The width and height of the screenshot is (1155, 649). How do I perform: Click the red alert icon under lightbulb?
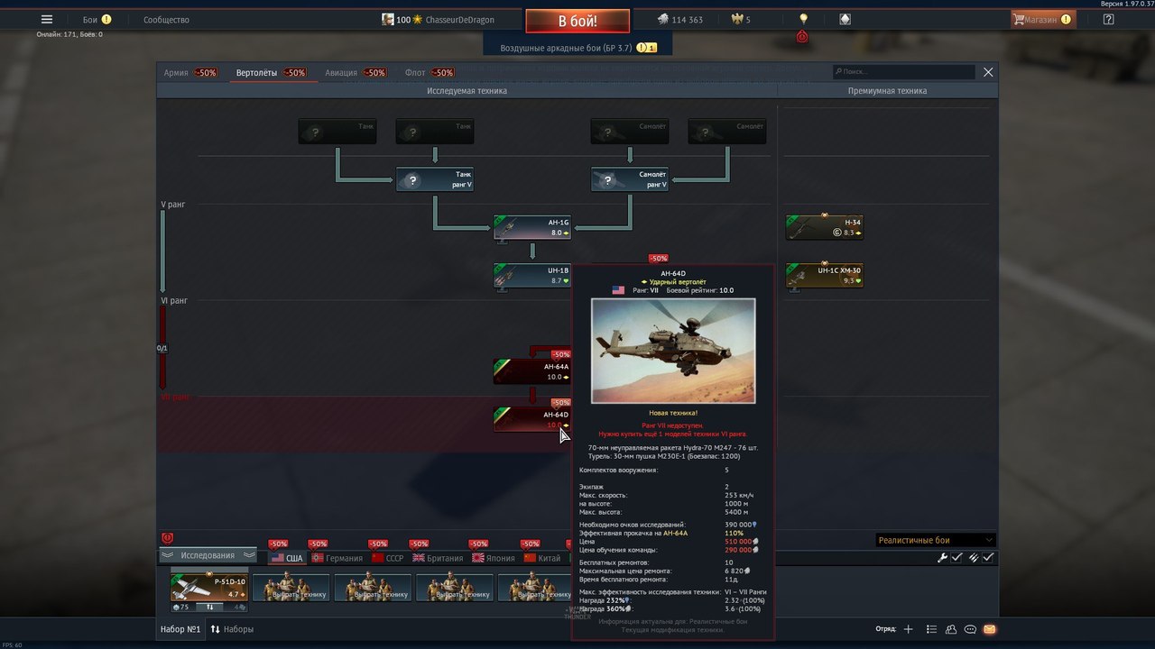click(x=802, y=37)
